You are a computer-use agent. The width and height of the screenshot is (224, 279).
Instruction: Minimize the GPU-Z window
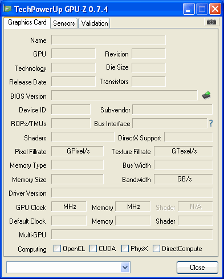click(189, 9)
